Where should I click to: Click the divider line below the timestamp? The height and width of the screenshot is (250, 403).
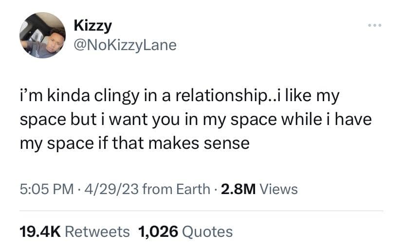(201, 211)
